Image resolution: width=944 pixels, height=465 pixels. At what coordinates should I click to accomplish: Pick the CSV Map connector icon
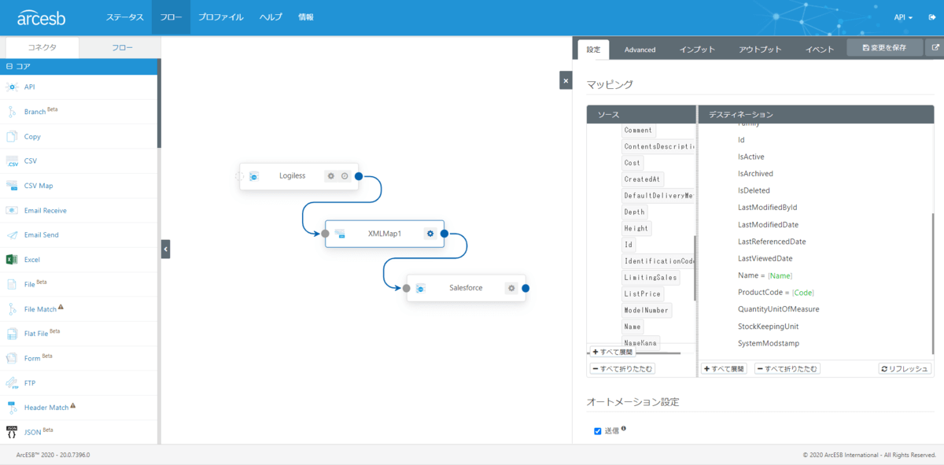click(12, 186)
